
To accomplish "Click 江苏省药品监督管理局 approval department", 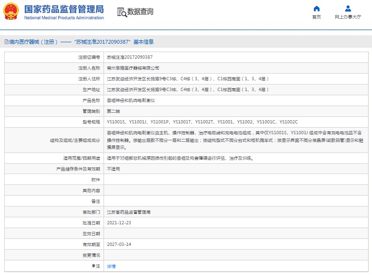I will [x=128, y=212].
